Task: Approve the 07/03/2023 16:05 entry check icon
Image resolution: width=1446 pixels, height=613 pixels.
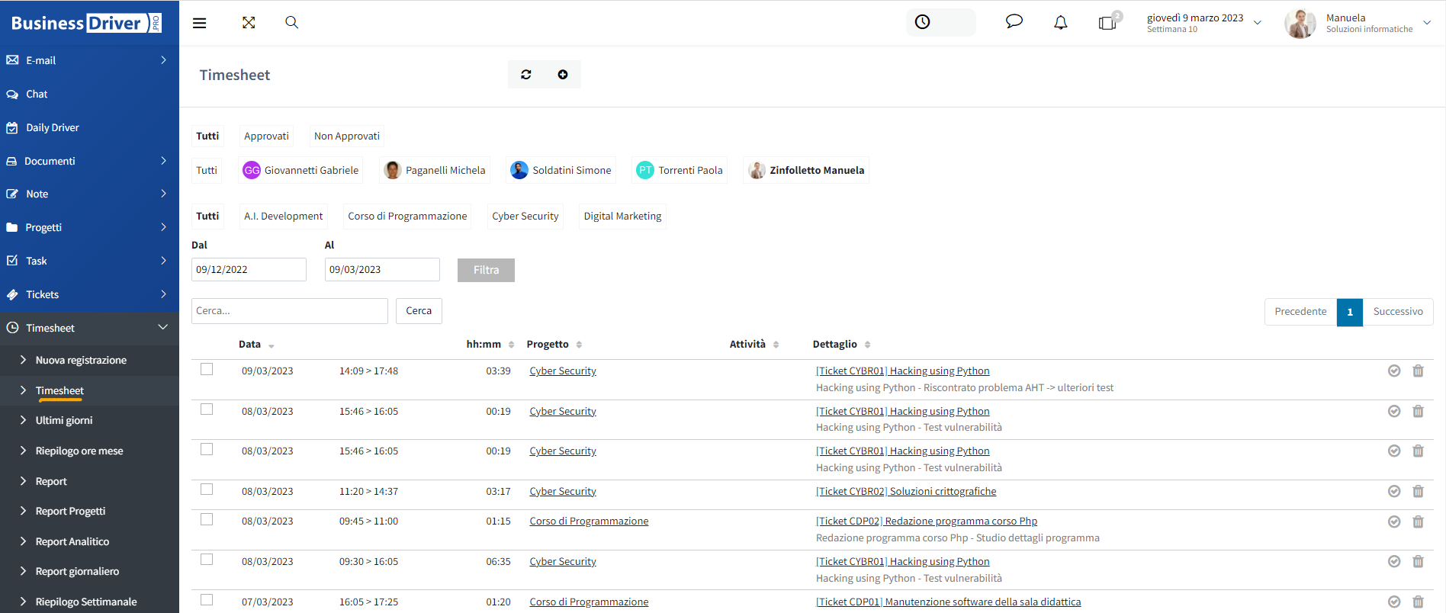Action: click(x=1394, y=602)
